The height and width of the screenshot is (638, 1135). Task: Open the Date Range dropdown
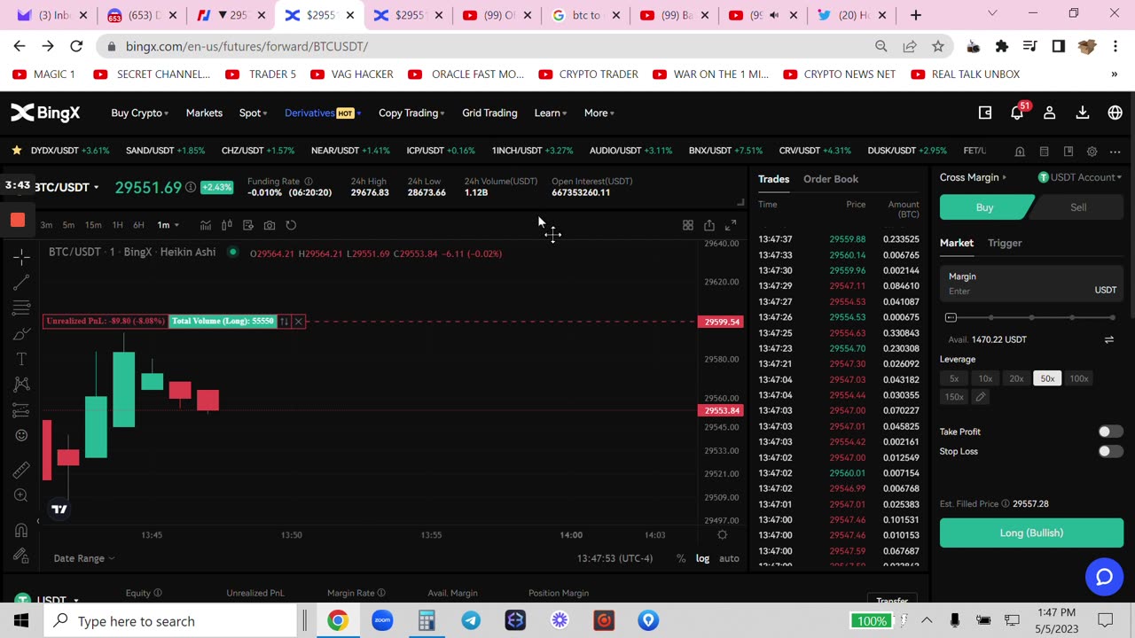pos(84,558)
